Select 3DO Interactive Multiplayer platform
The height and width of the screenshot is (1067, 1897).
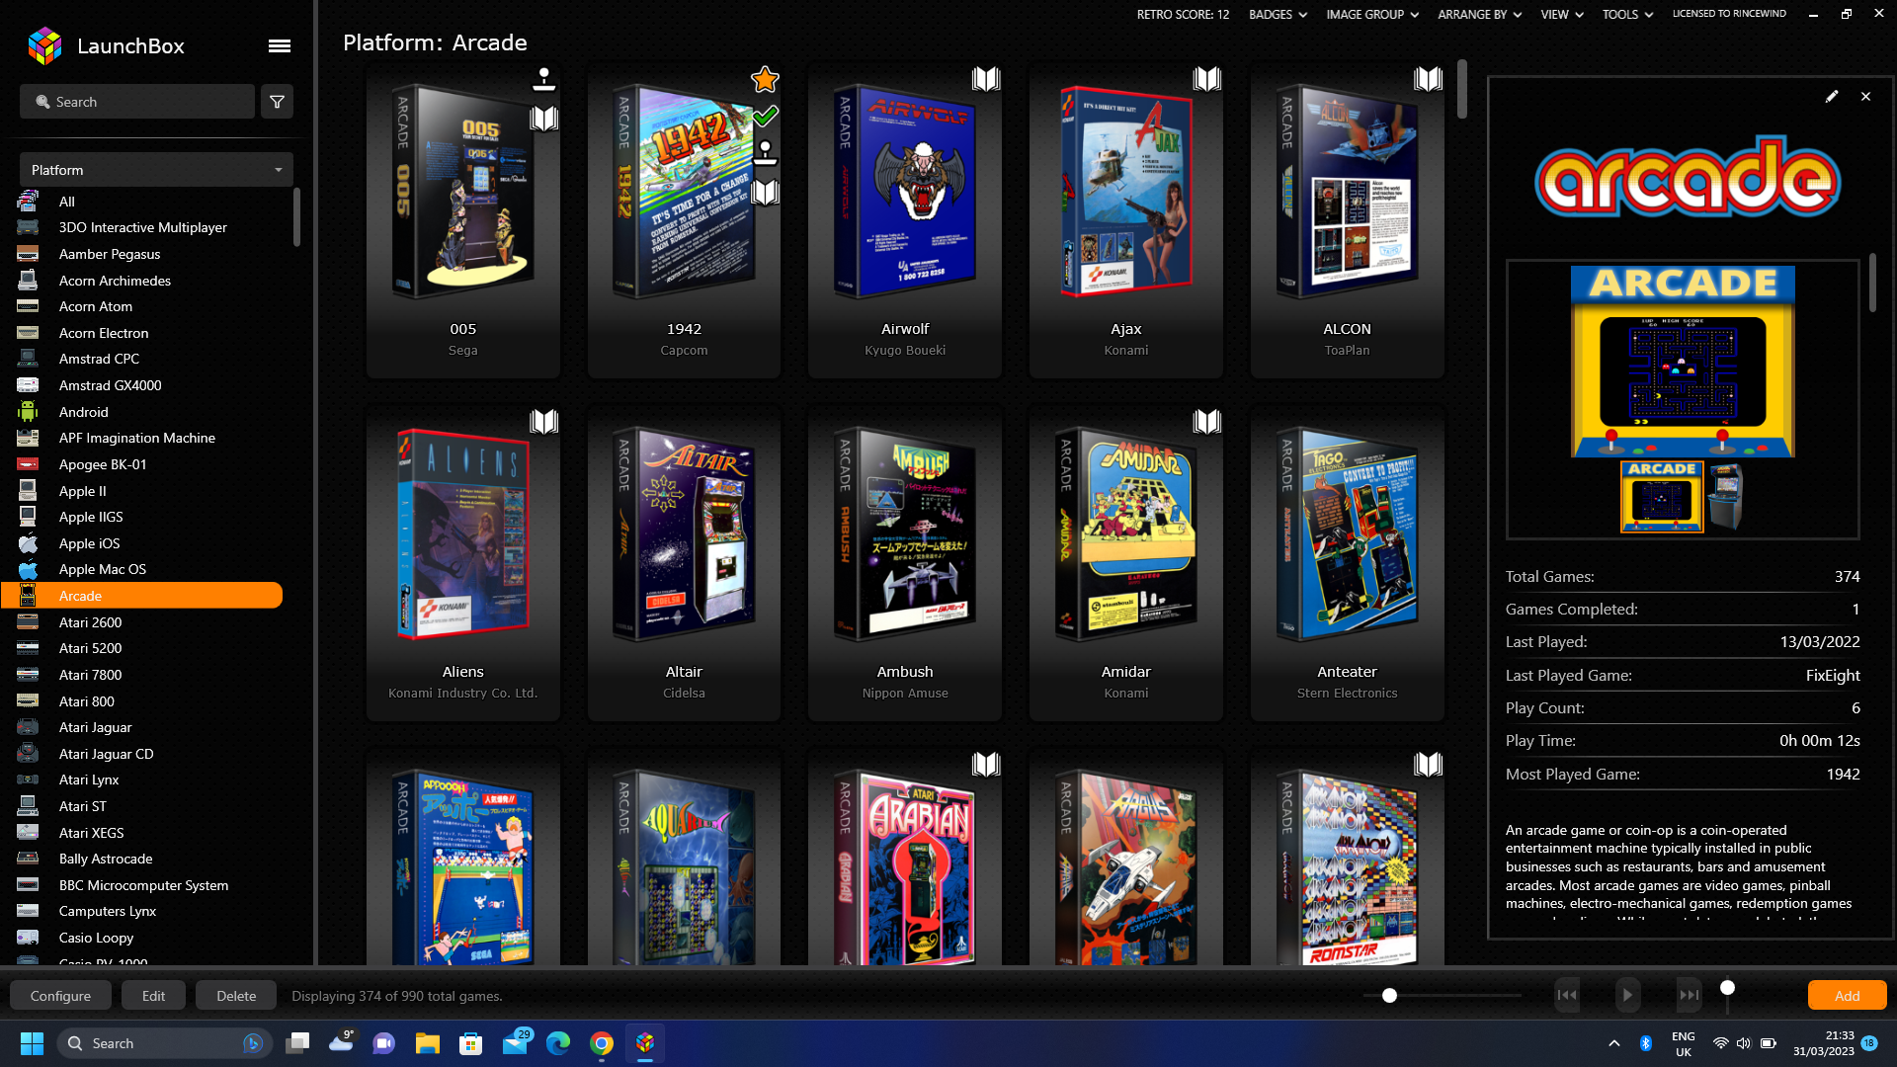tap(142, 227)
